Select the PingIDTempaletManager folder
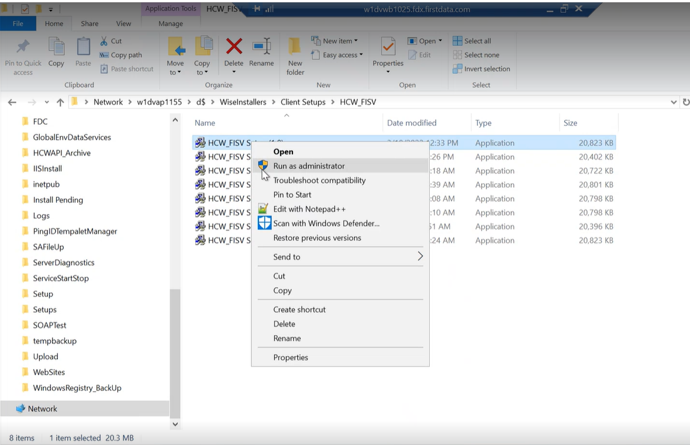The image size is (690, 445). [x=75, y=232]
